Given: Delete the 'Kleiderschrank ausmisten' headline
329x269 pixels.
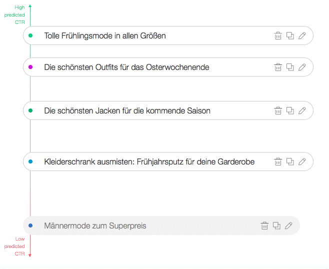Looking at the screenshot, I should [x=278, y=161].
